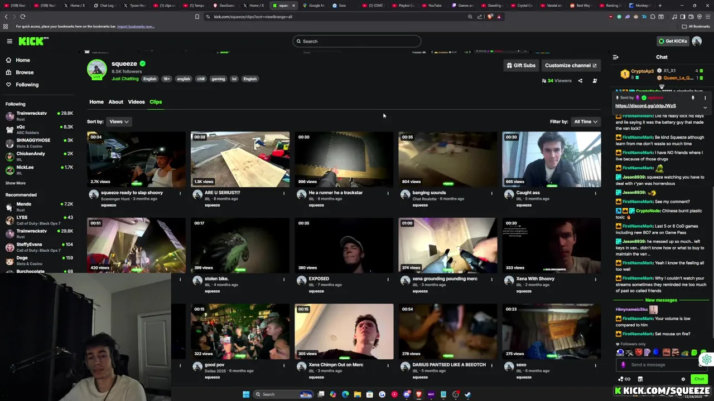The image size is (714, 401).
Task: Open options for 'banging sounds' clip
Action: tap(491, 193)
